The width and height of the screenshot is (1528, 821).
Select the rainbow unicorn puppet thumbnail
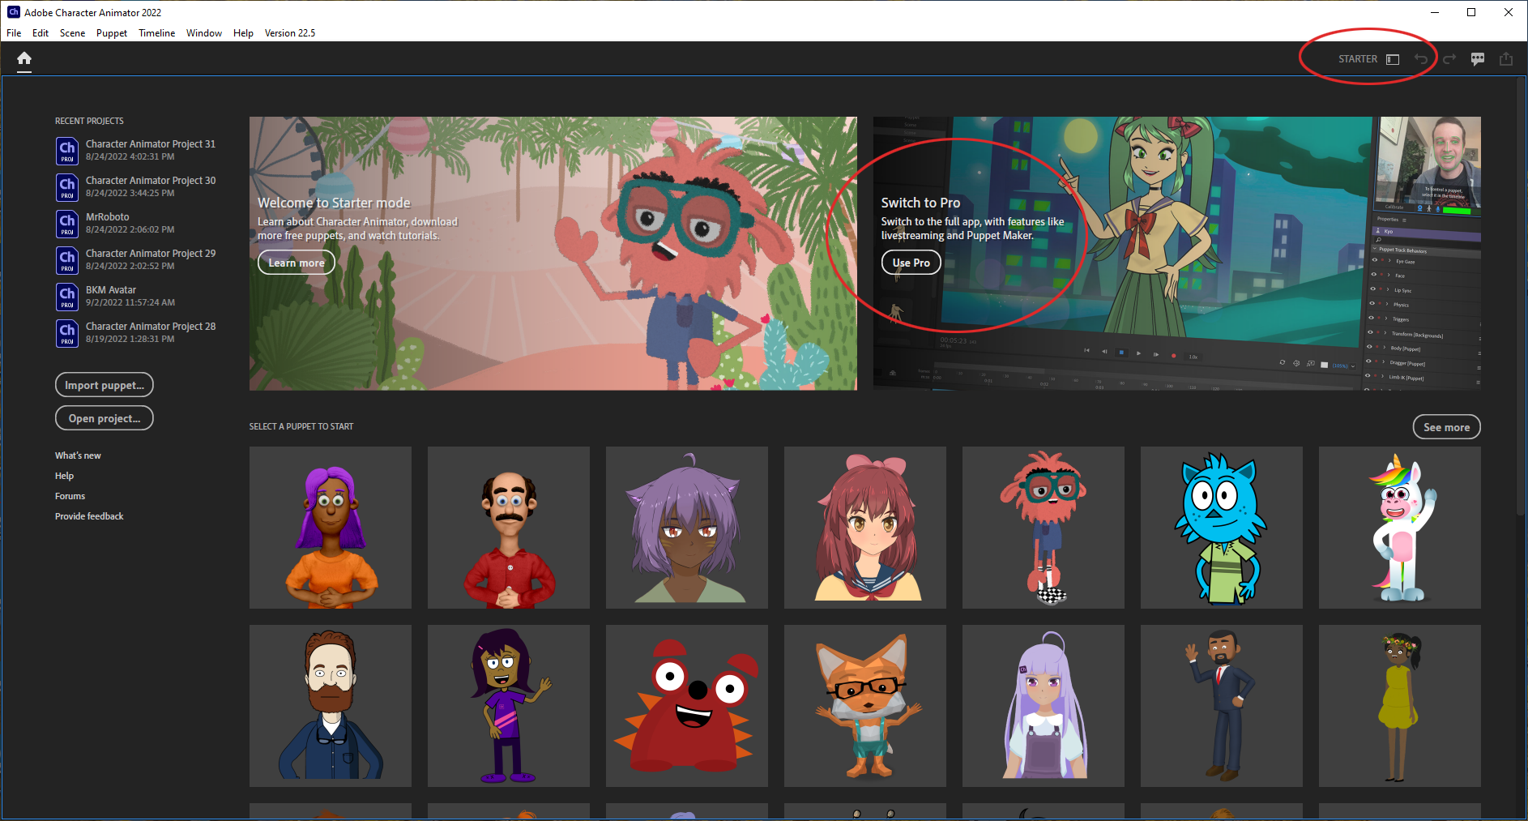click(x=1399, y=527)
